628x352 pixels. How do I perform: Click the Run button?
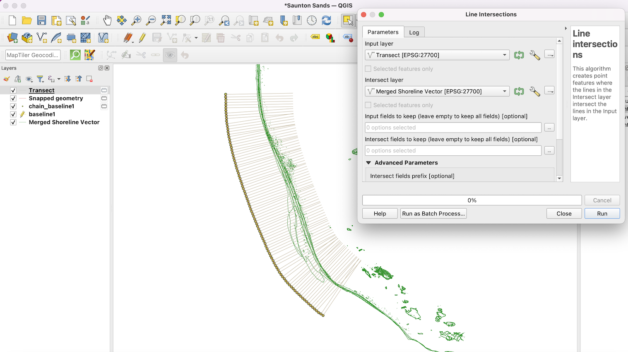[602, 214]
